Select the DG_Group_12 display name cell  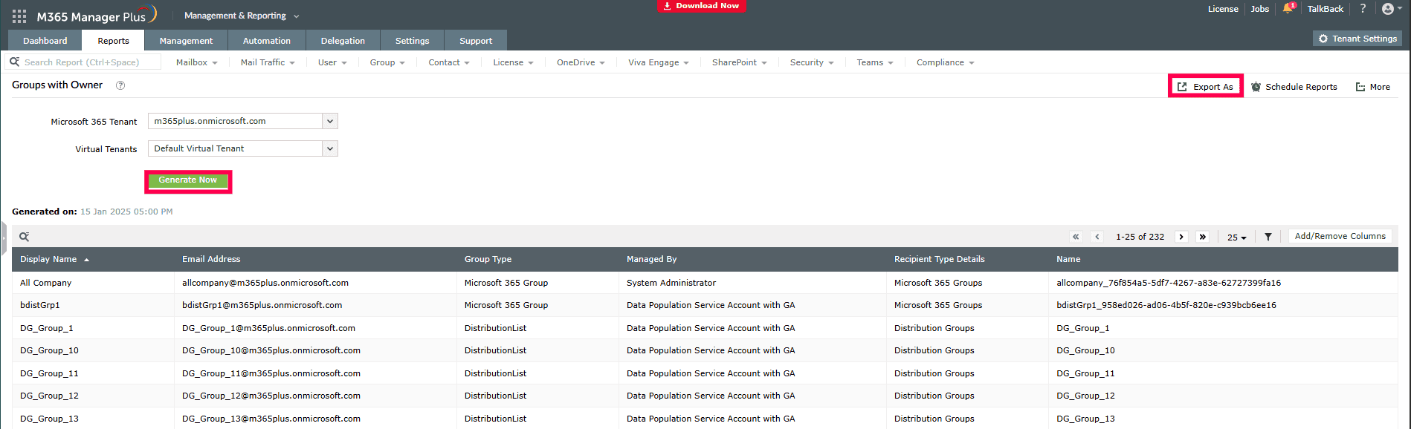pyautogui.click(x=49, y=396)
